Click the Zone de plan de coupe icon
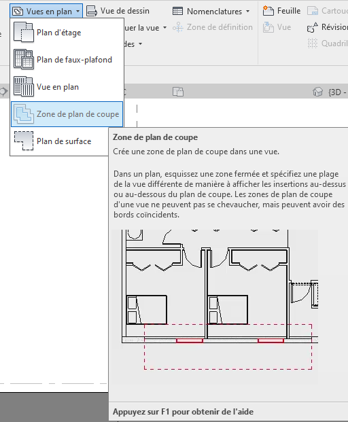Image resolution: width=348 pixels, height=422 pixels. click(x=24, y=114)
